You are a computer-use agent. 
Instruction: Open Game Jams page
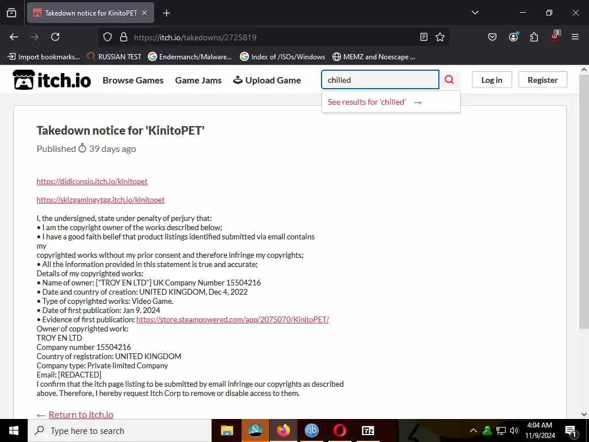(x=198, y=80)
